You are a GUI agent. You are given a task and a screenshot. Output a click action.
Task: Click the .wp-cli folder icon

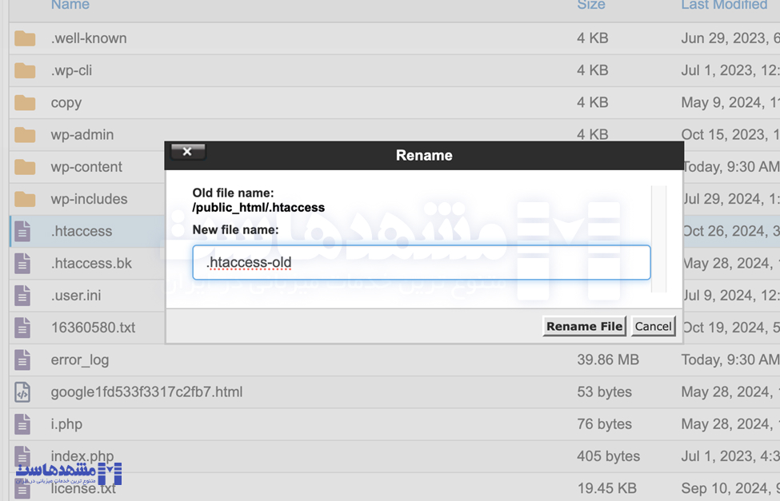pyautogui.click(x=25, y=70)
